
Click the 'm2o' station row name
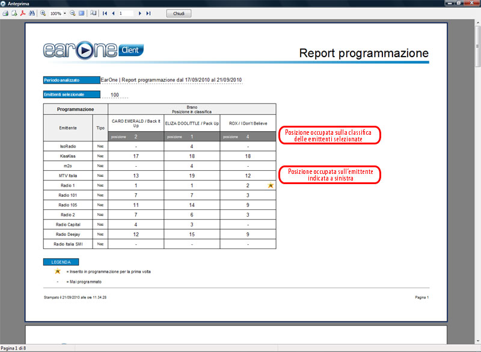pos(68,166)
